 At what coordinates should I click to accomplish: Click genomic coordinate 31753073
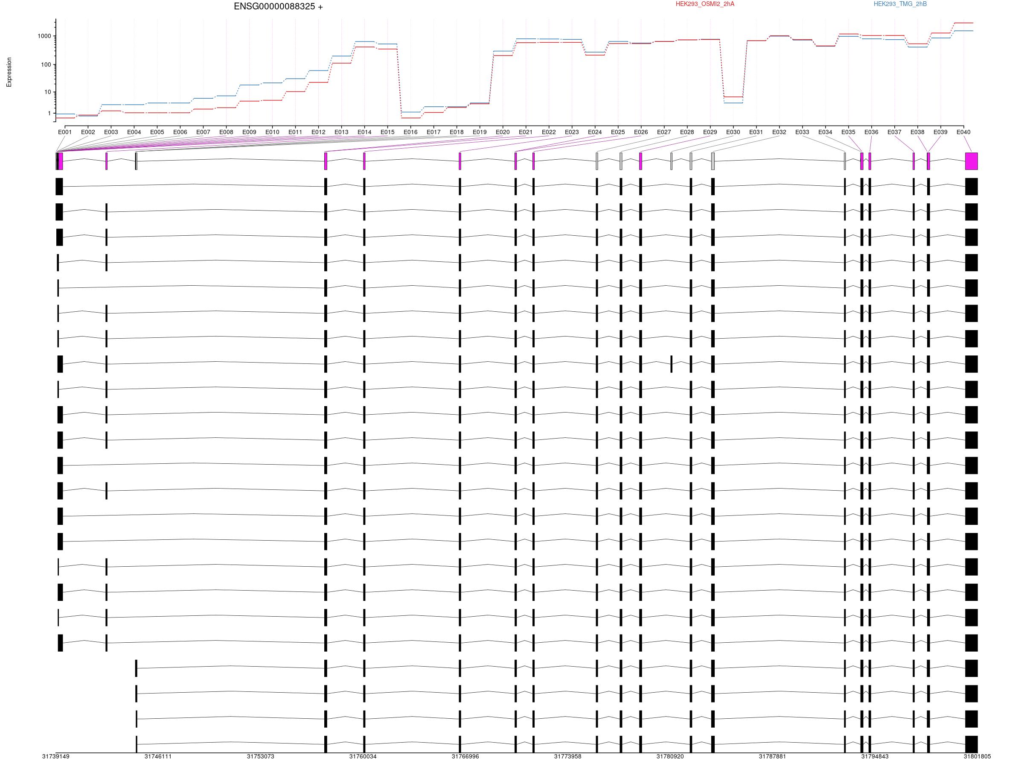pyautogui.click(x=261, y=757)
